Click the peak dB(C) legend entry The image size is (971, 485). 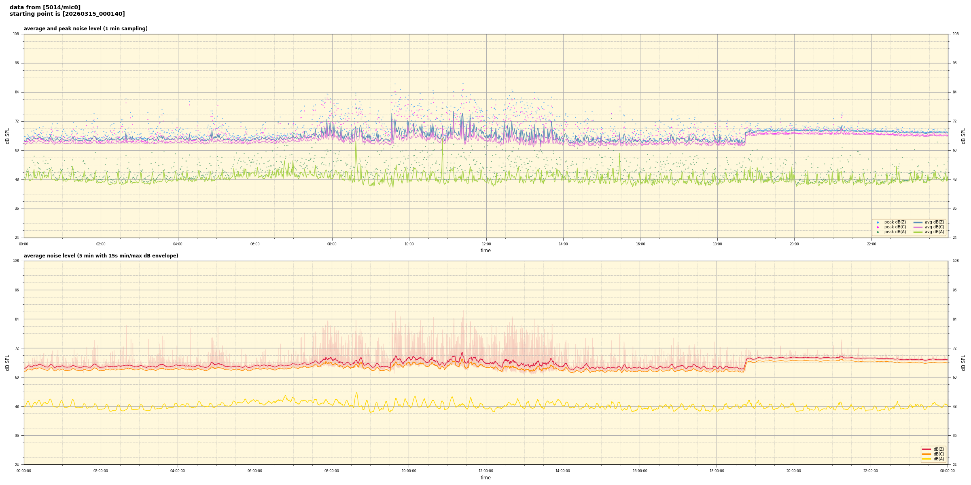coord(895,227)
